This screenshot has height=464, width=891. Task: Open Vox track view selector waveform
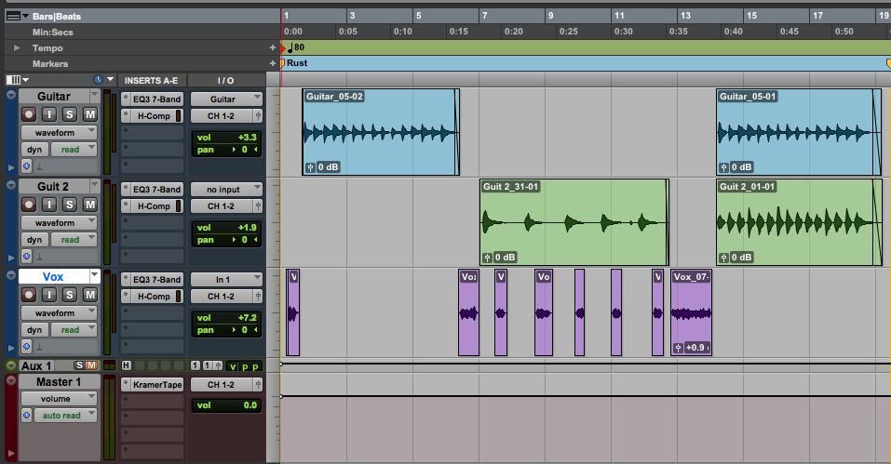(x=59, y=313)
